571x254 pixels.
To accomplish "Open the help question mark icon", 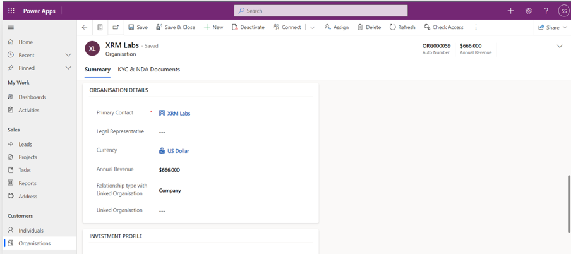I will (546, 11).
